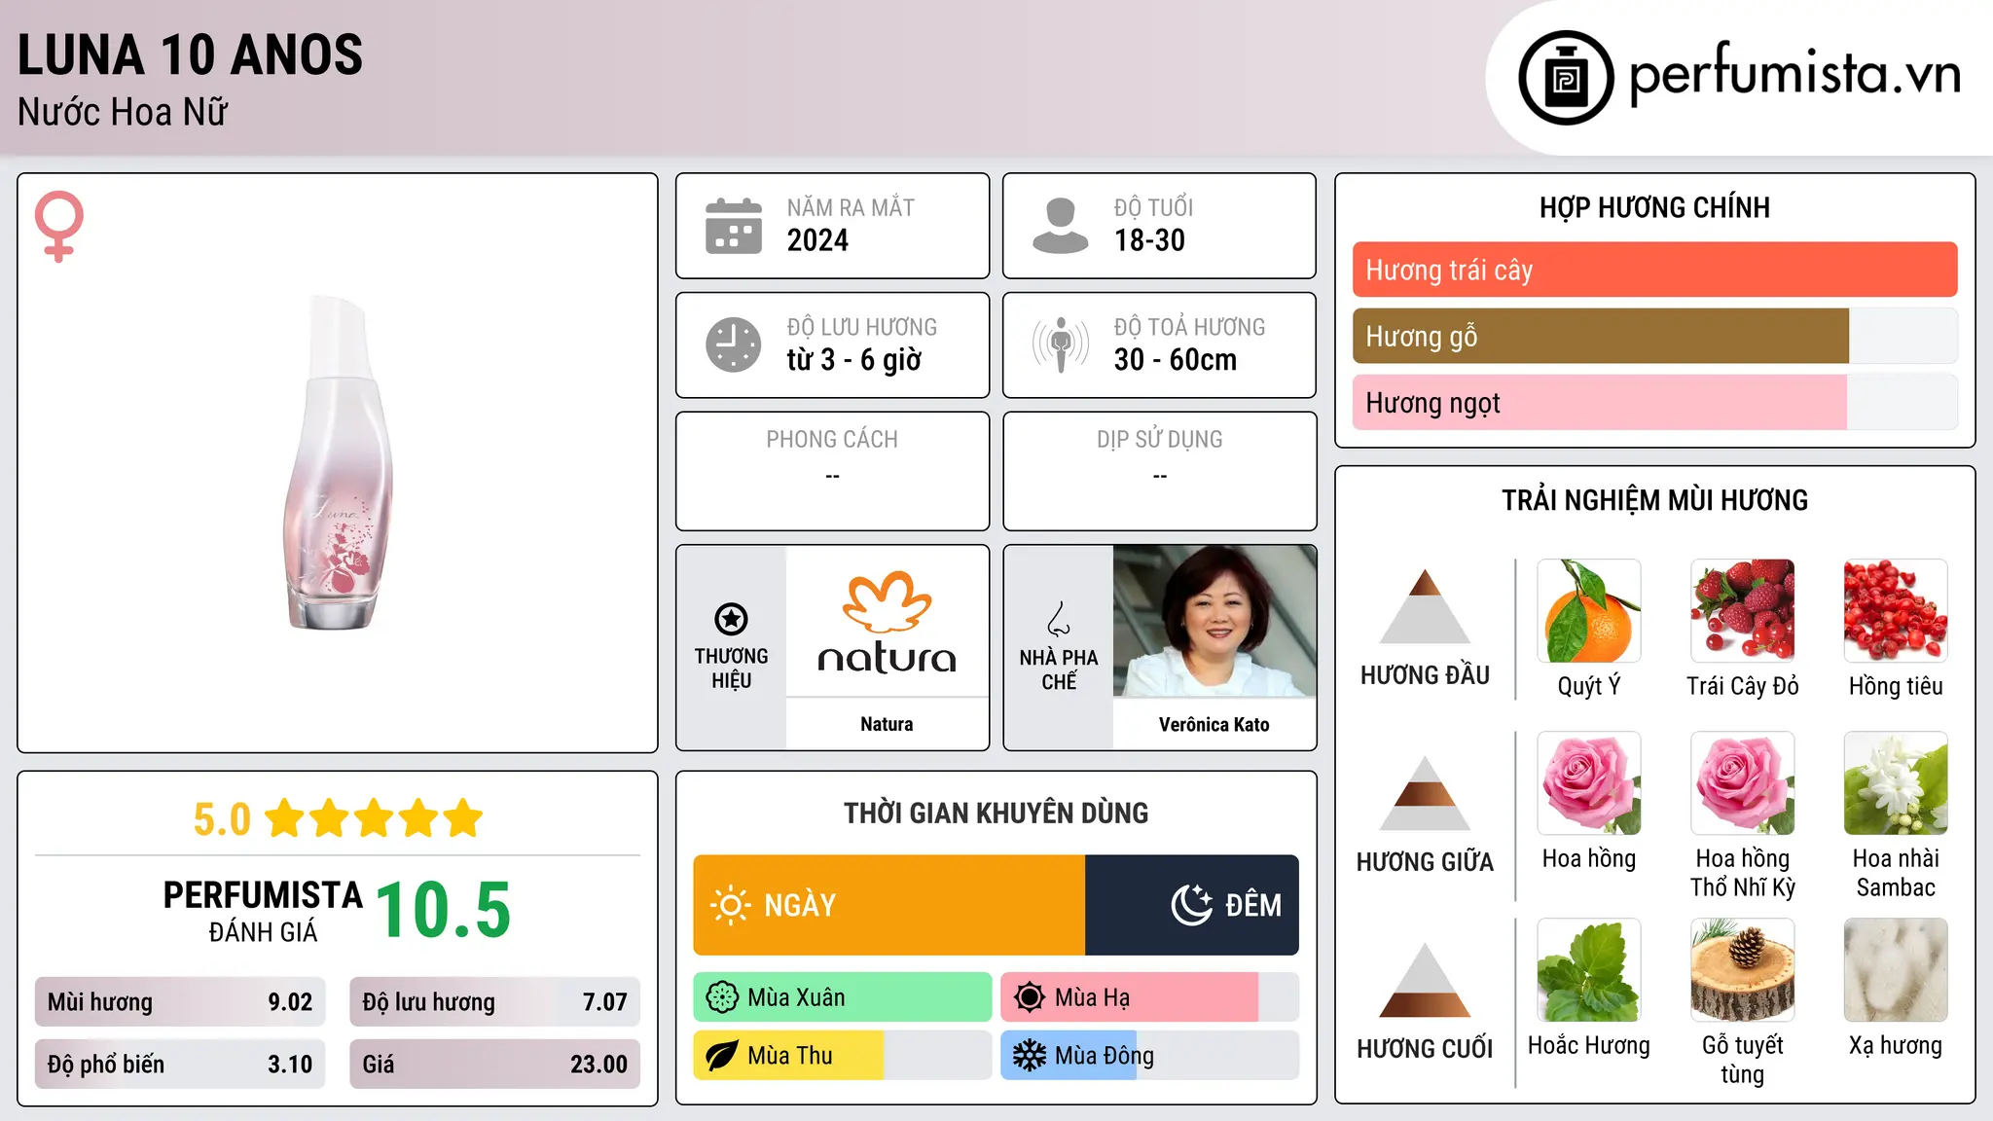Image resolution: width=1993 pixels, height=1121 pixels.
Task: Open the perfumista.vn site name
Action: pos(1794,74)
